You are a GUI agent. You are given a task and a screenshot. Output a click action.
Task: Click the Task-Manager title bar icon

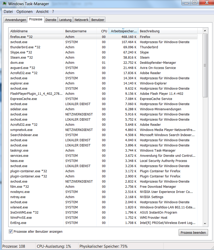tap(4, 4)
